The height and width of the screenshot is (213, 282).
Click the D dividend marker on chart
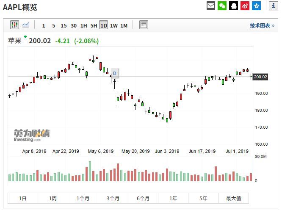pyautogui.click(x=115, y=73)
